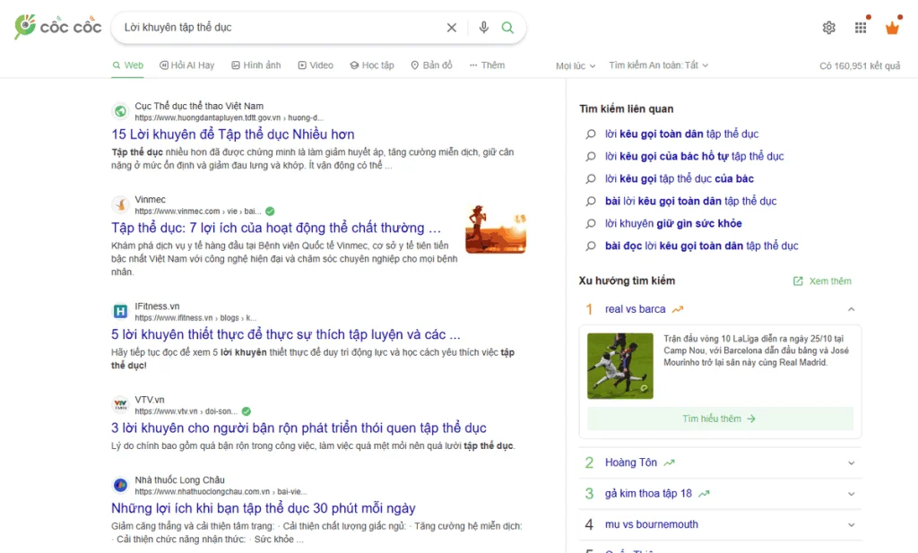
Task: Open Vinmec result about 7 lợi ích
Action: point(276,228)
